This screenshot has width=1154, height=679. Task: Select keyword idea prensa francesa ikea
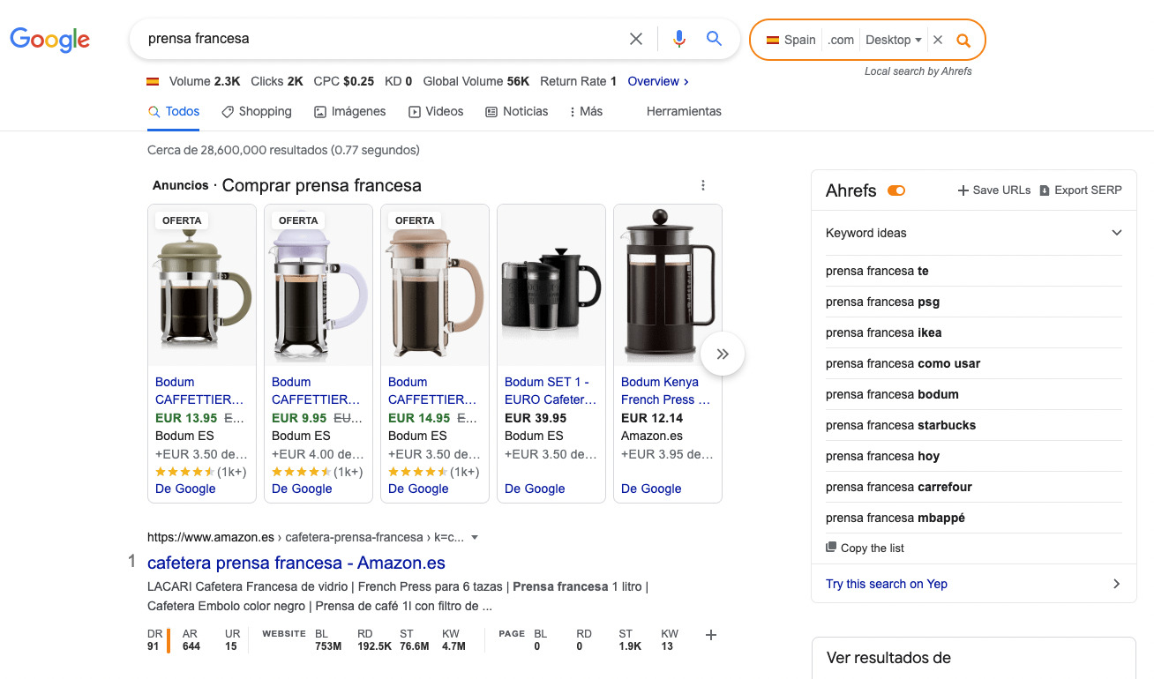884,332
